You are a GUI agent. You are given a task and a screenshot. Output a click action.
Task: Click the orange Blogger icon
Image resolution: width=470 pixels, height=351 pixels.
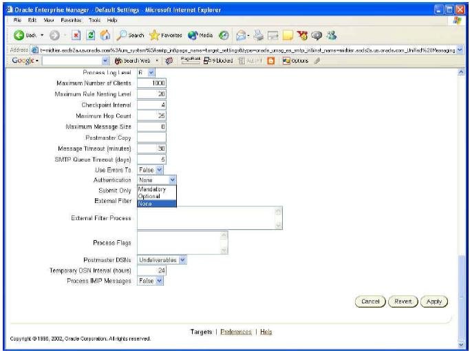pos(270,61)
